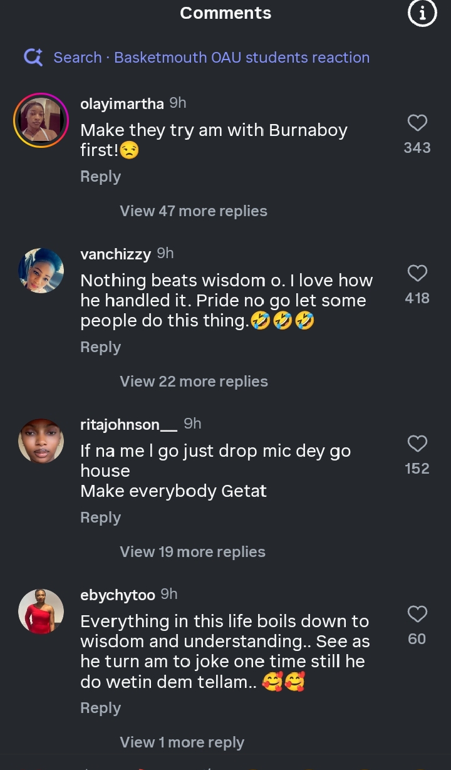This screenshot has height=770, width=451.
Task: Reply to olayimartha's comment
Action: [100, 177]
